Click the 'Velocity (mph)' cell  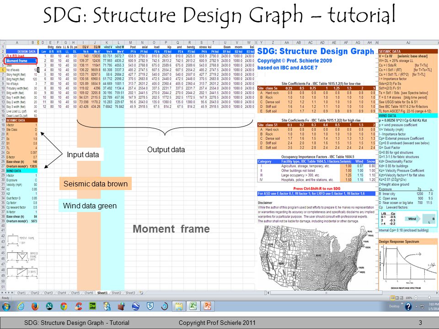[x=17, y=184]
